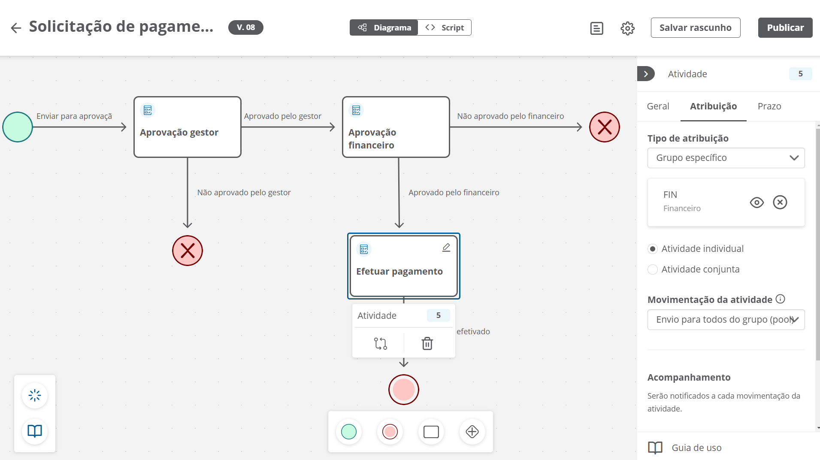This screenshot has width=820, height=460.
Task: Open the Tipo de atribuição dropdown
Action: click(x=726, y=158)
